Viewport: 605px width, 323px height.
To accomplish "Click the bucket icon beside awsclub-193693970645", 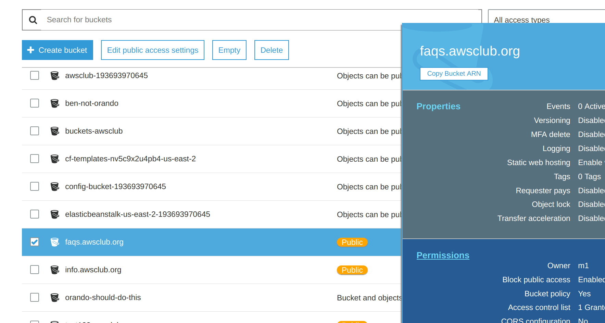I will pos(55,75).
